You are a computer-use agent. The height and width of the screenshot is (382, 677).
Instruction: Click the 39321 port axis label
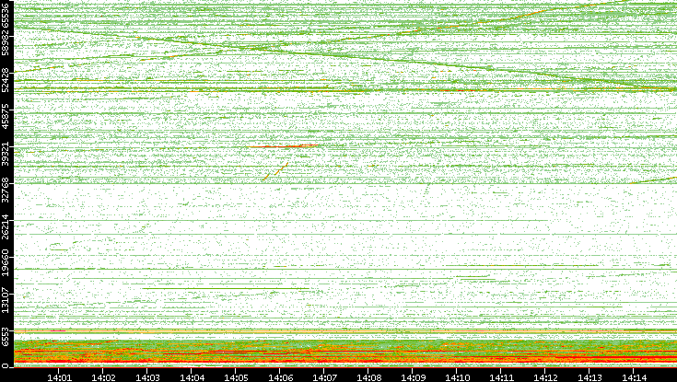coord(6,153)
